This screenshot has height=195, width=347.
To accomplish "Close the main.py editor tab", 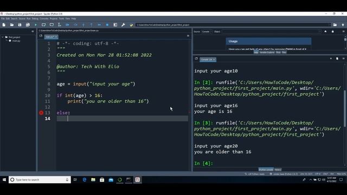I will point(56,37).
